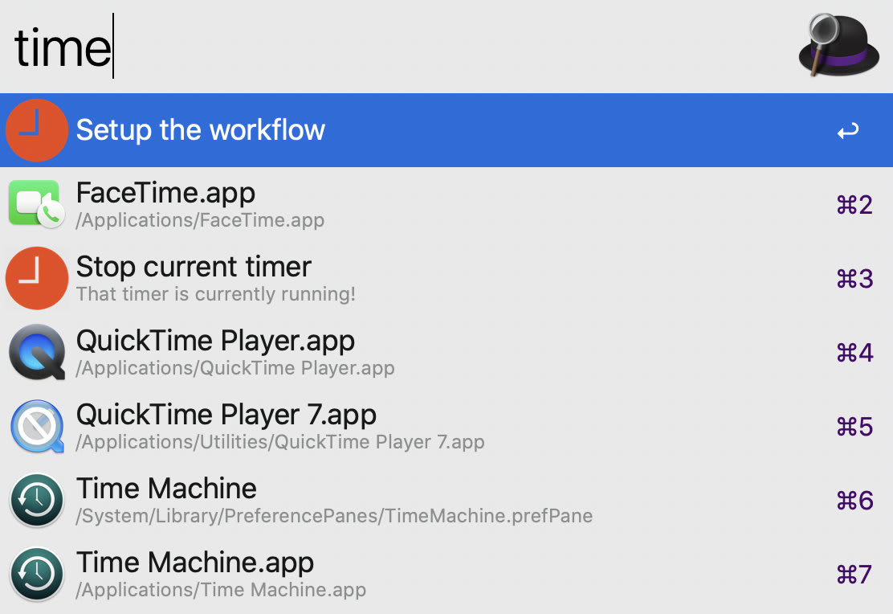This screenshot has height=614, width=893.
Task: Click the /System/Library/PreferencePanes/TimeMachine.prefPane path
Action: (334, 516)
